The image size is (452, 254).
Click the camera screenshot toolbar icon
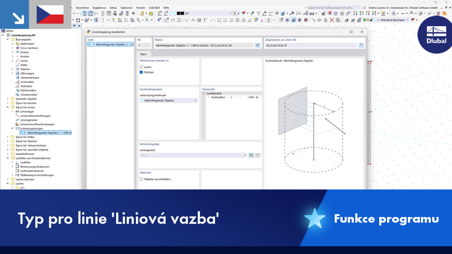click(x=338, y=20)
